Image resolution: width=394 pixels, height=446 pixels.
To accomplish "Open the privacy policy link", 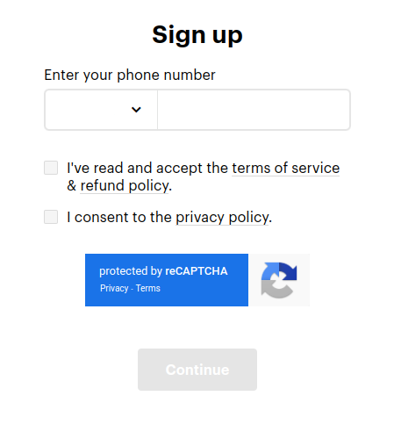I will [x=222, y=218].
